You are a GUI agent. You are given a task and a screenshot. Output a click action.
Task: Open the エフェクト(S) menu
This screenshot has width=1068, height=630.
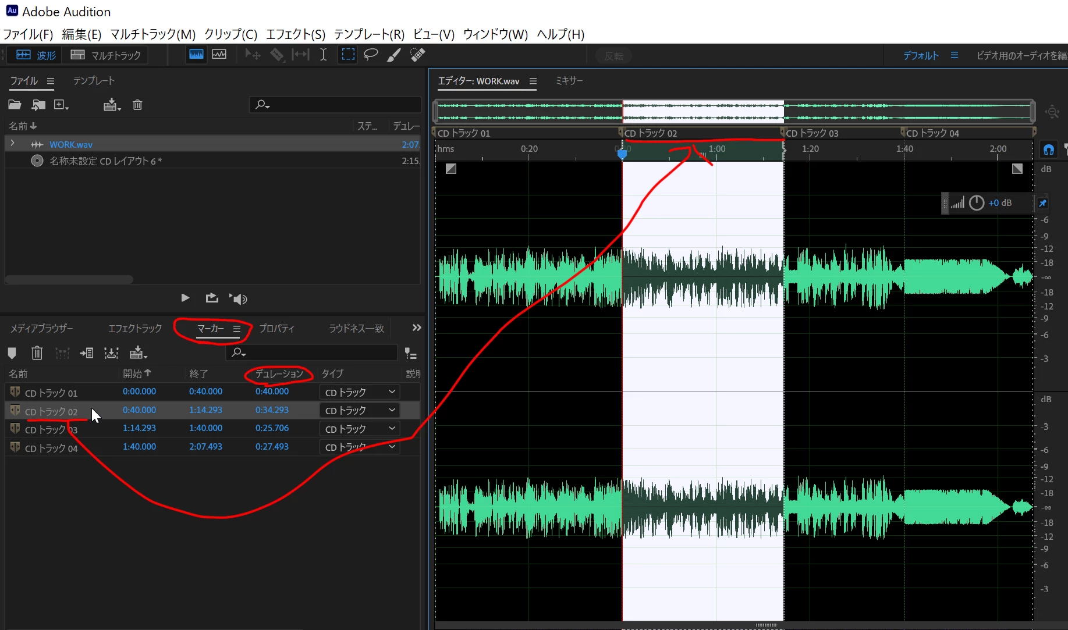point(296,34)
